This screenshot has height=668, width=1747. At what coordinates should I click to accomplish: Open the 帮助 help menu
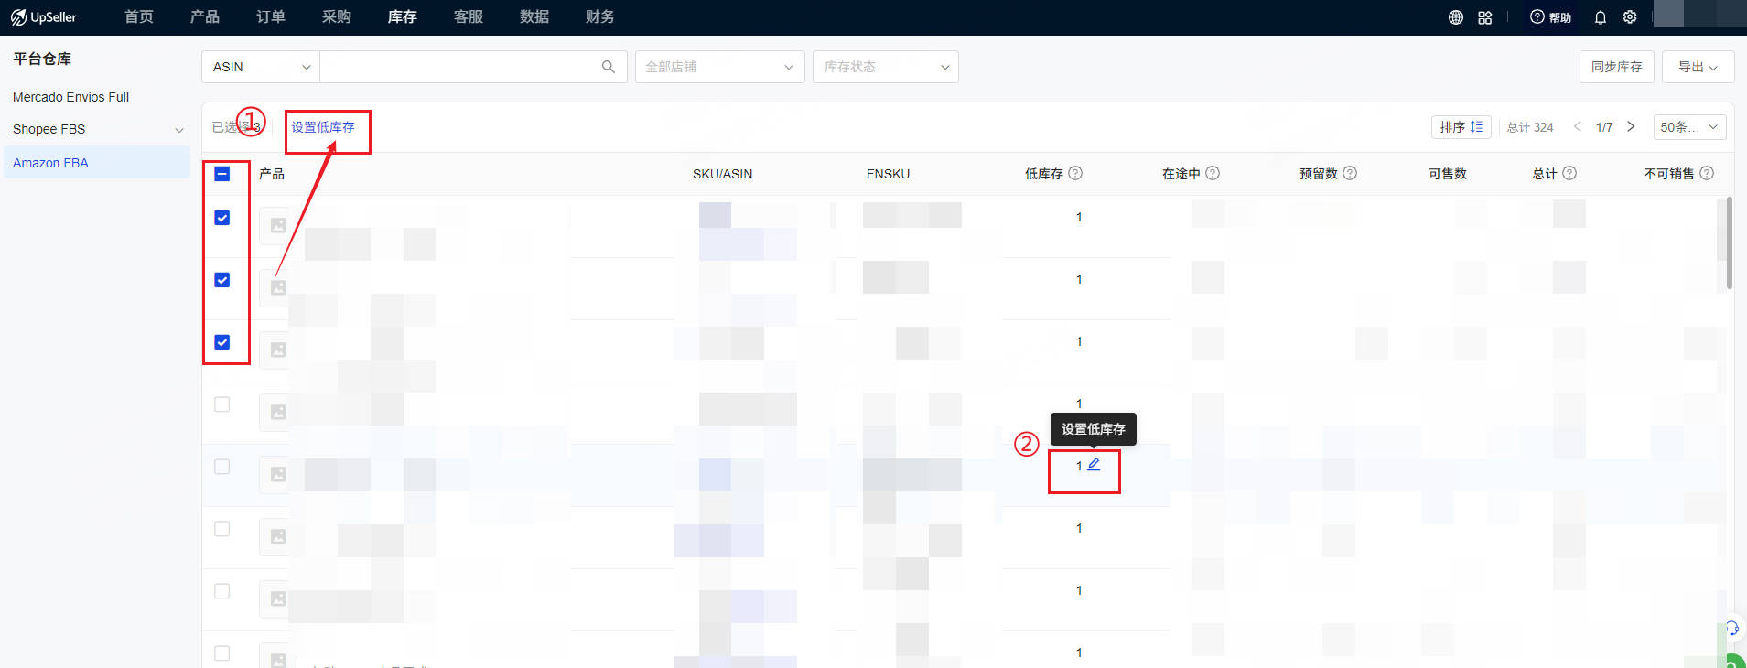[x=1550, y=17]
